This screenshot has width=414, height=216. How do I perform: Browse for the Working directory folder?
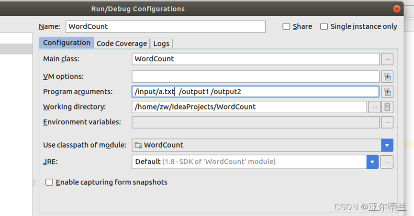[x=374, y=107]
